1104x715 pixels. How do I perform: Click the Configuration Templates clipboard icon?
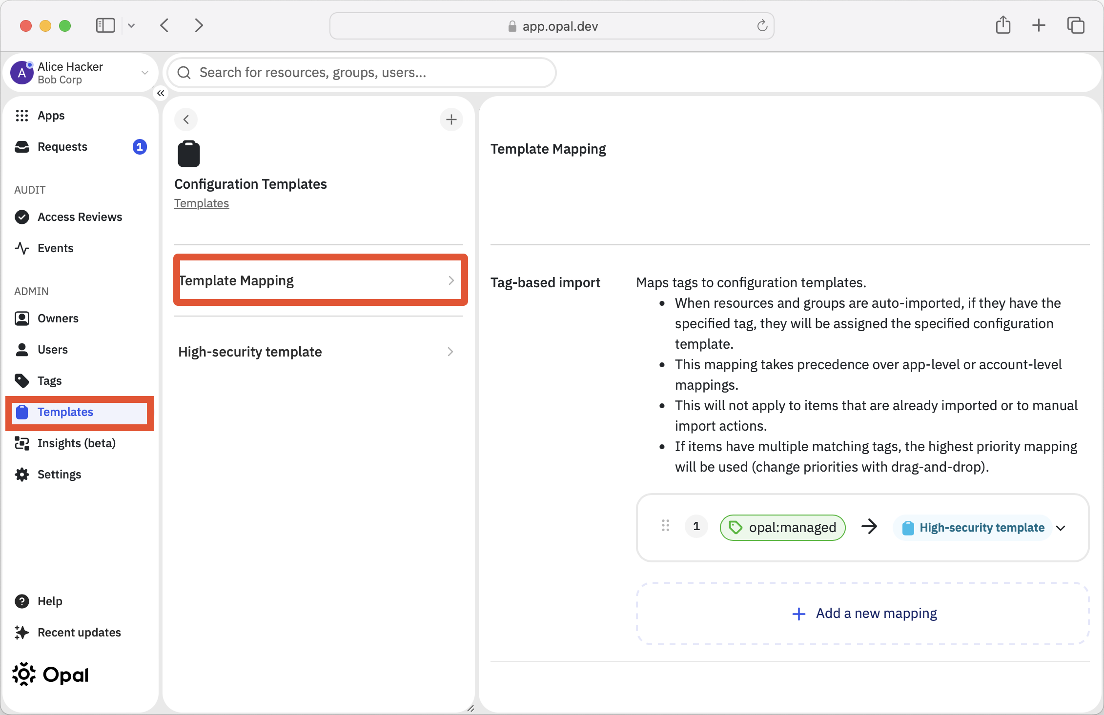click(189, 154)
